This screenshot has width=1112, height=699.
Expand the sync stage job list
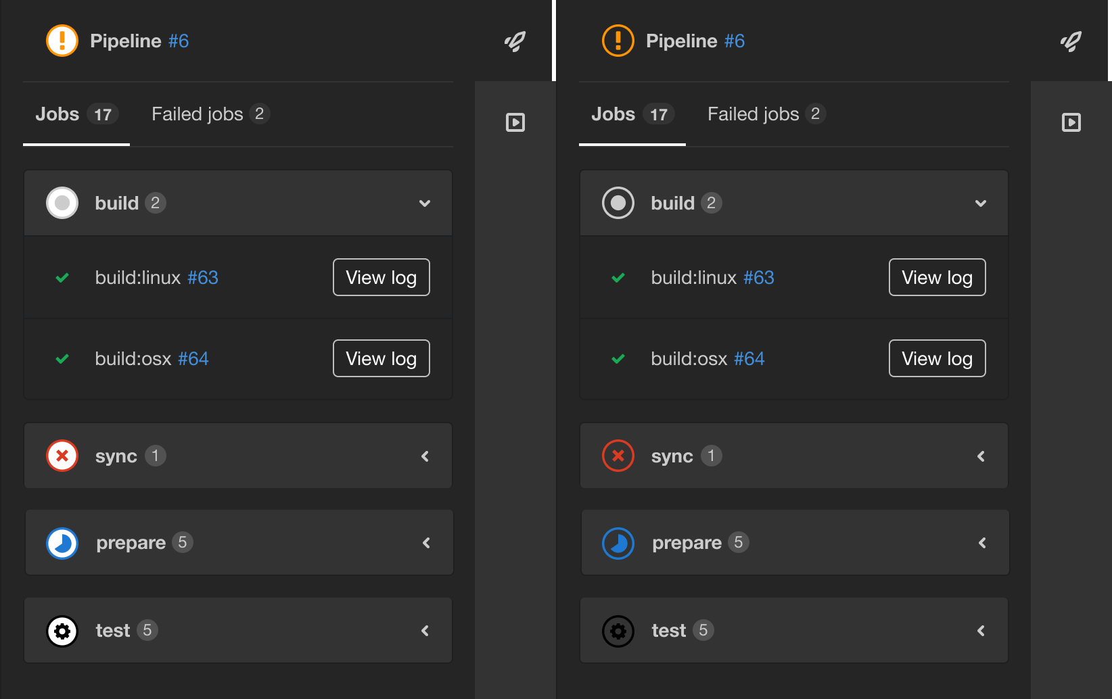[425, 456]
